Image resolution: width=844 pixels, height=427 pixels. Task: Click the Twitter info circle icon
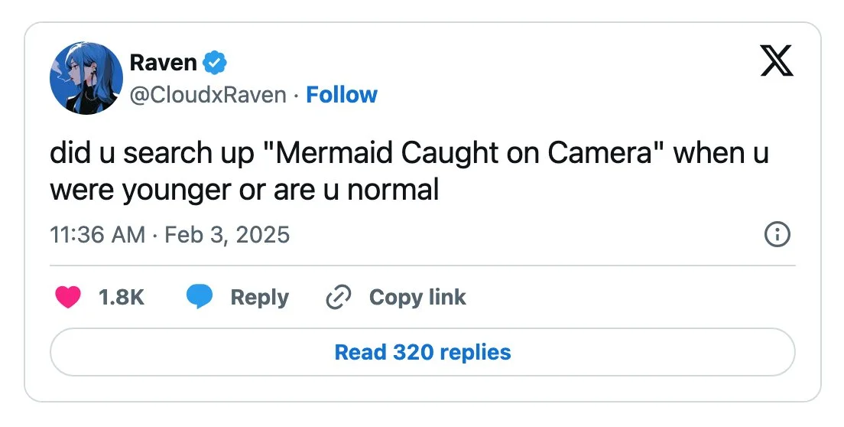[777, 234]
